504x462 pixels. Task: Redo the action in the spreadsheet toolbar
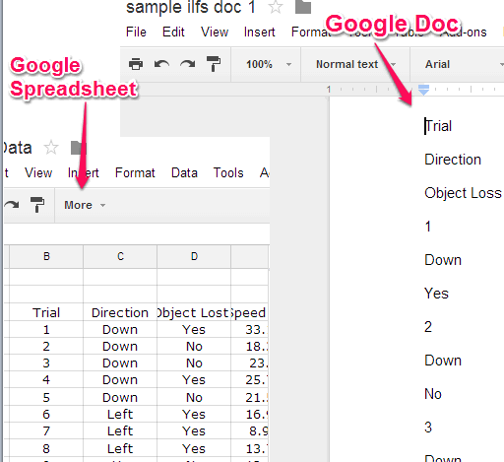pos(12,205)
